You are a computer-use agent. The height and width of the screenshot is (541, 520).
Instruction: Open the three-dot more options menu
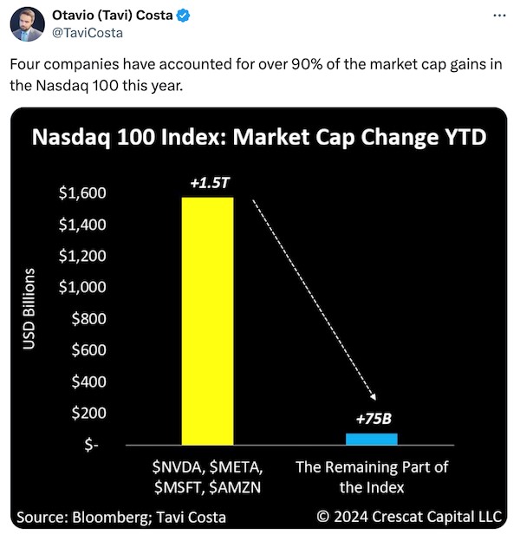tap(499, 16)
